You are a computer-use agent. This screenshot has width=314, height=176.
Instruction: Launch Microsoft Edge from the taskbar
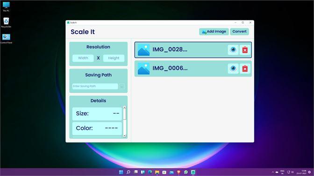coord(150,172)
